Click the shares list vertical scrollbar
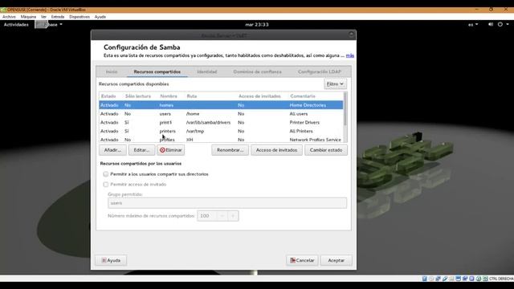This screenshot has height=289, width=514. [345, 109]
